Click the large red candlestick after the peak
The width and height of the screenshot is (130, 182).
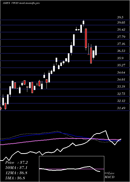pyautogui.click(x=86, y=38)
